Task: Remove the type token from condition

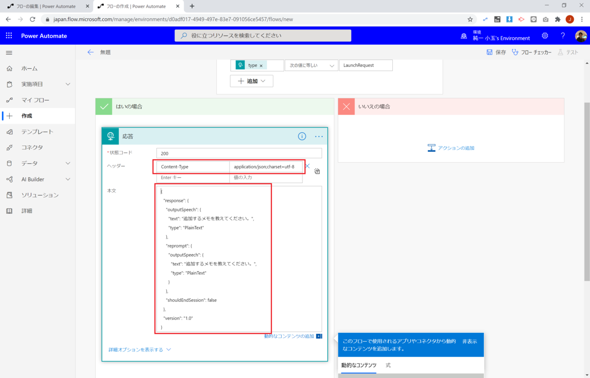Action: pyautogui.click(x=261, y=65)
